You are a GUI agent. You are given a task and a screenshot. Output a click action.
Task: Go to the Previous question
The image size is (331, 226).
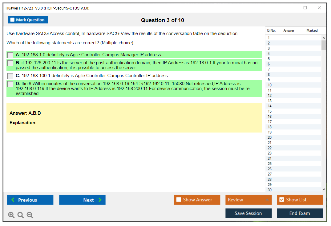click(30, 200)
